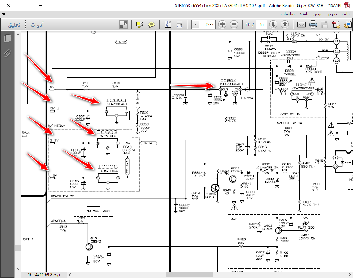Click the vertical scrollbar down arrow

click(18, 269)
